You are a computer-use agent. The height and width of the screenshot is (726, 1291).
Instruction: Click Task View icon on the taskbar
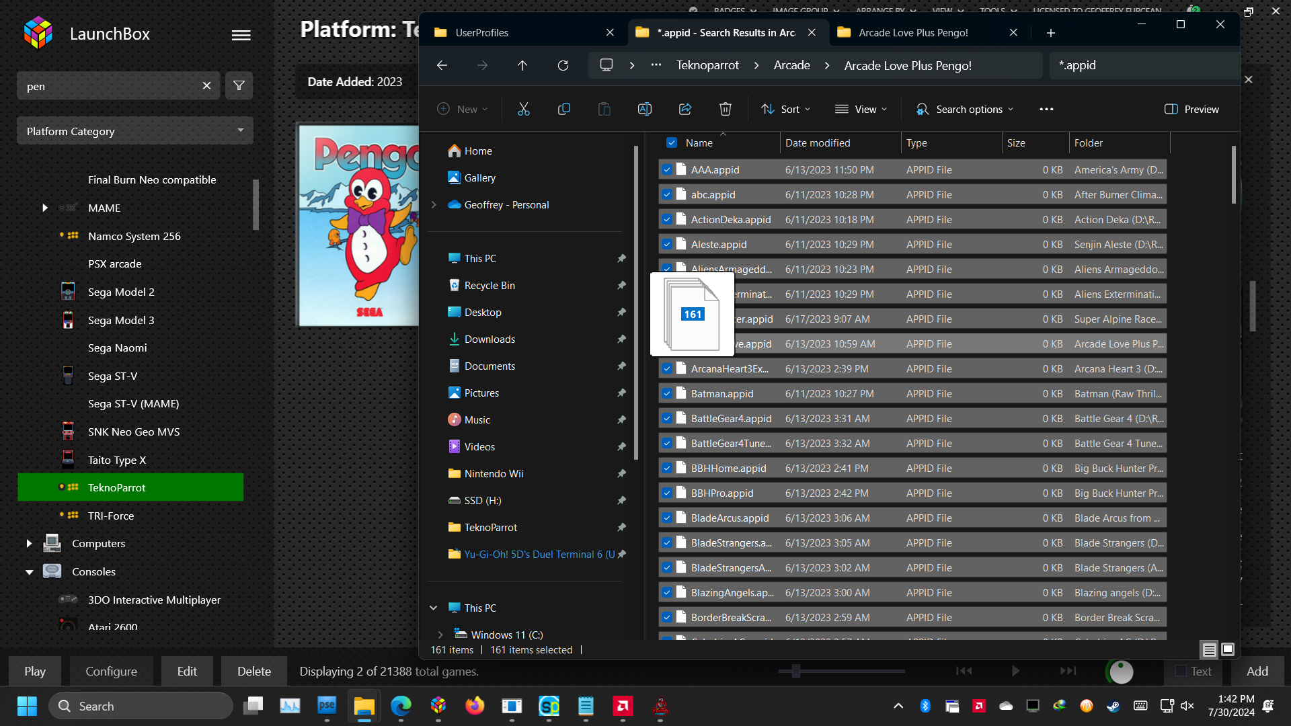(x=253, y=706)
